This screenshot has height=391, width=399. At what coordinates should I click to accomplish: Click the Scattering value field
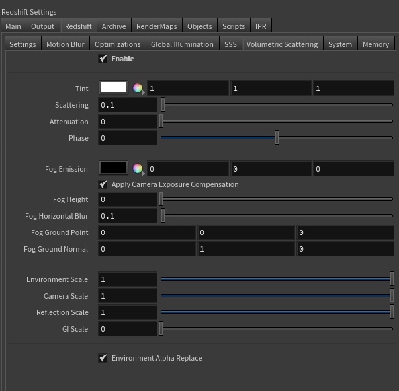[128, 105]
